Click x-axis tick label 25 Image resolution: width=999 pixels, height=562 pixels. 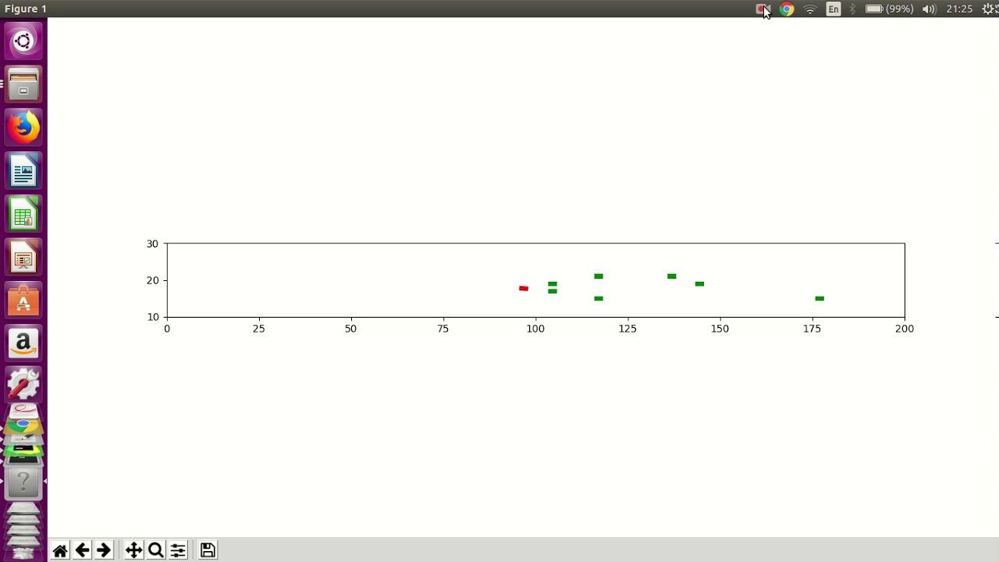click(x=259, y=329)
